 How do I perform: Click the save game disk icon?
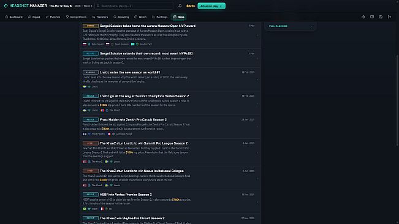(x=381, y=17)
